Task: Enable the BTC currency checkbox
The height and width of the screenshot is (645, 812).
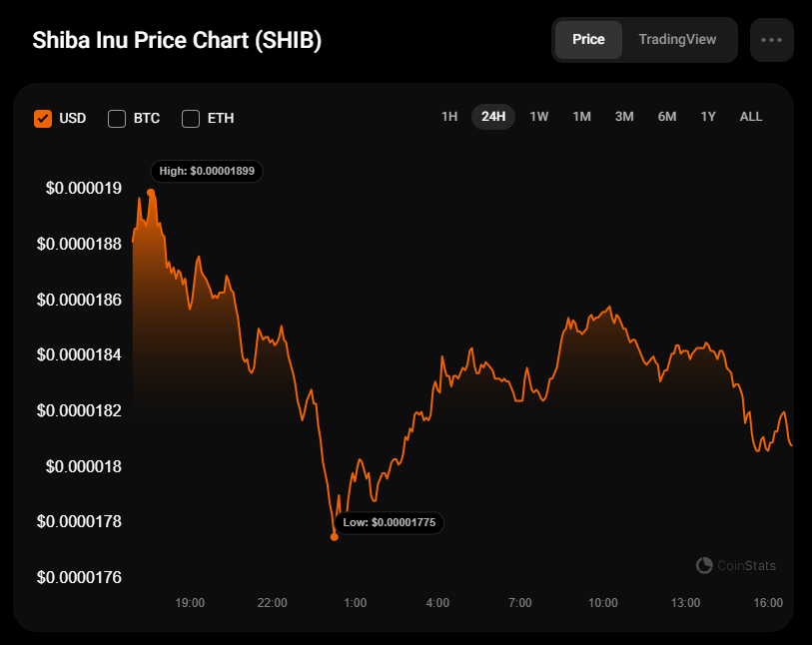Action: 117,118
